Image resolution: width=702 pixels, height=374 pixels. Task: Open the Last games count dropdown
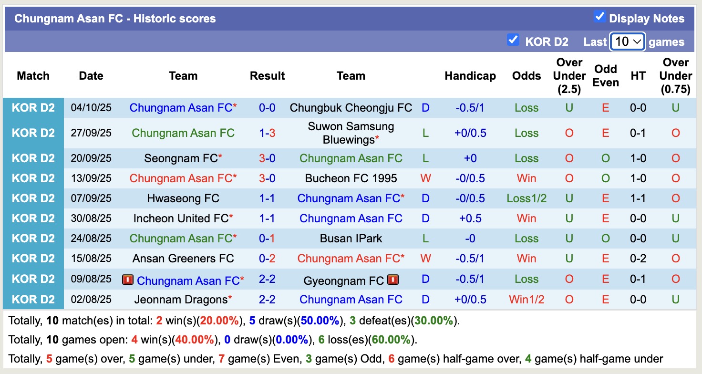coord(627,42)
